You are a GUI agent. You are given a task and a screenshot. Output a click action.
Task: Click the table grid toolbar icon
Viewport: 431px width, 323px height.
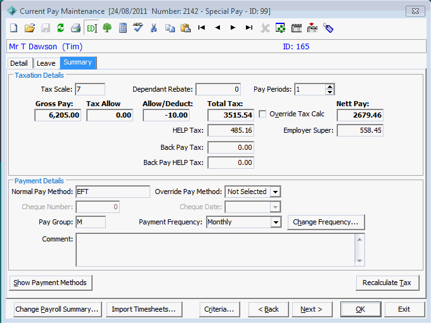297,28
